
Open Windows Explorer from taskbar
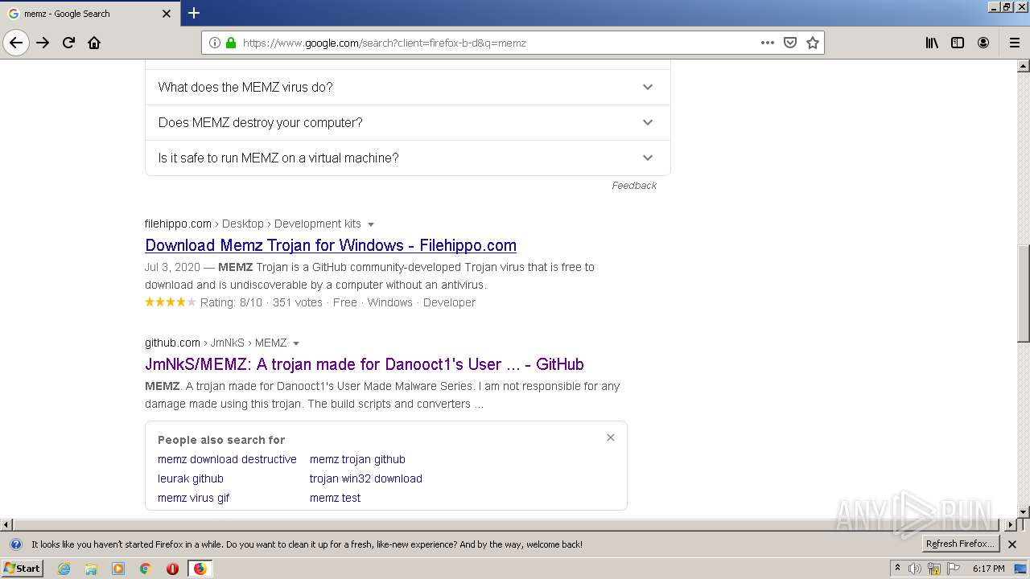91,569
